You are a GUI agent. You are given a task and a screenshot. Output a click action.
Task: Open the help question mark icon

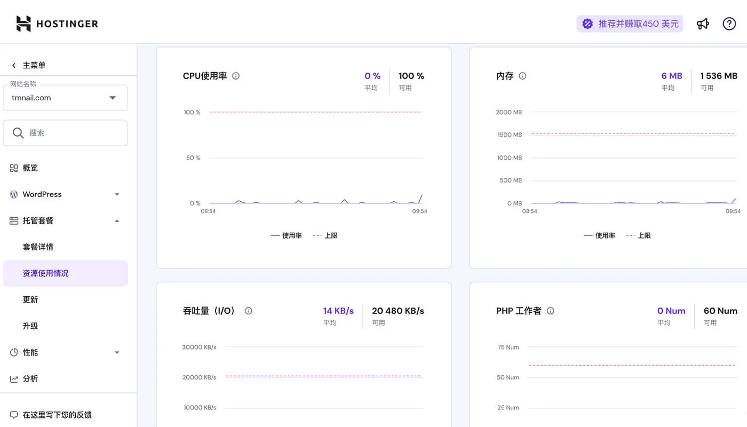tap(729, 23)
